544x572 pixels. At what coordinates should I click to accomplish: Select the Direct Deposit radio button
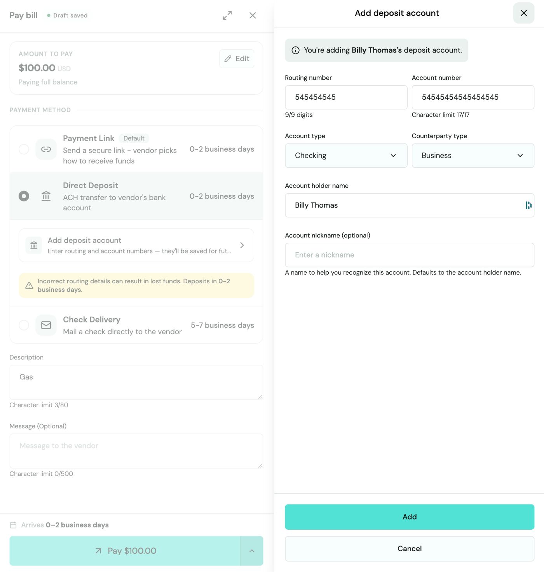24,196
